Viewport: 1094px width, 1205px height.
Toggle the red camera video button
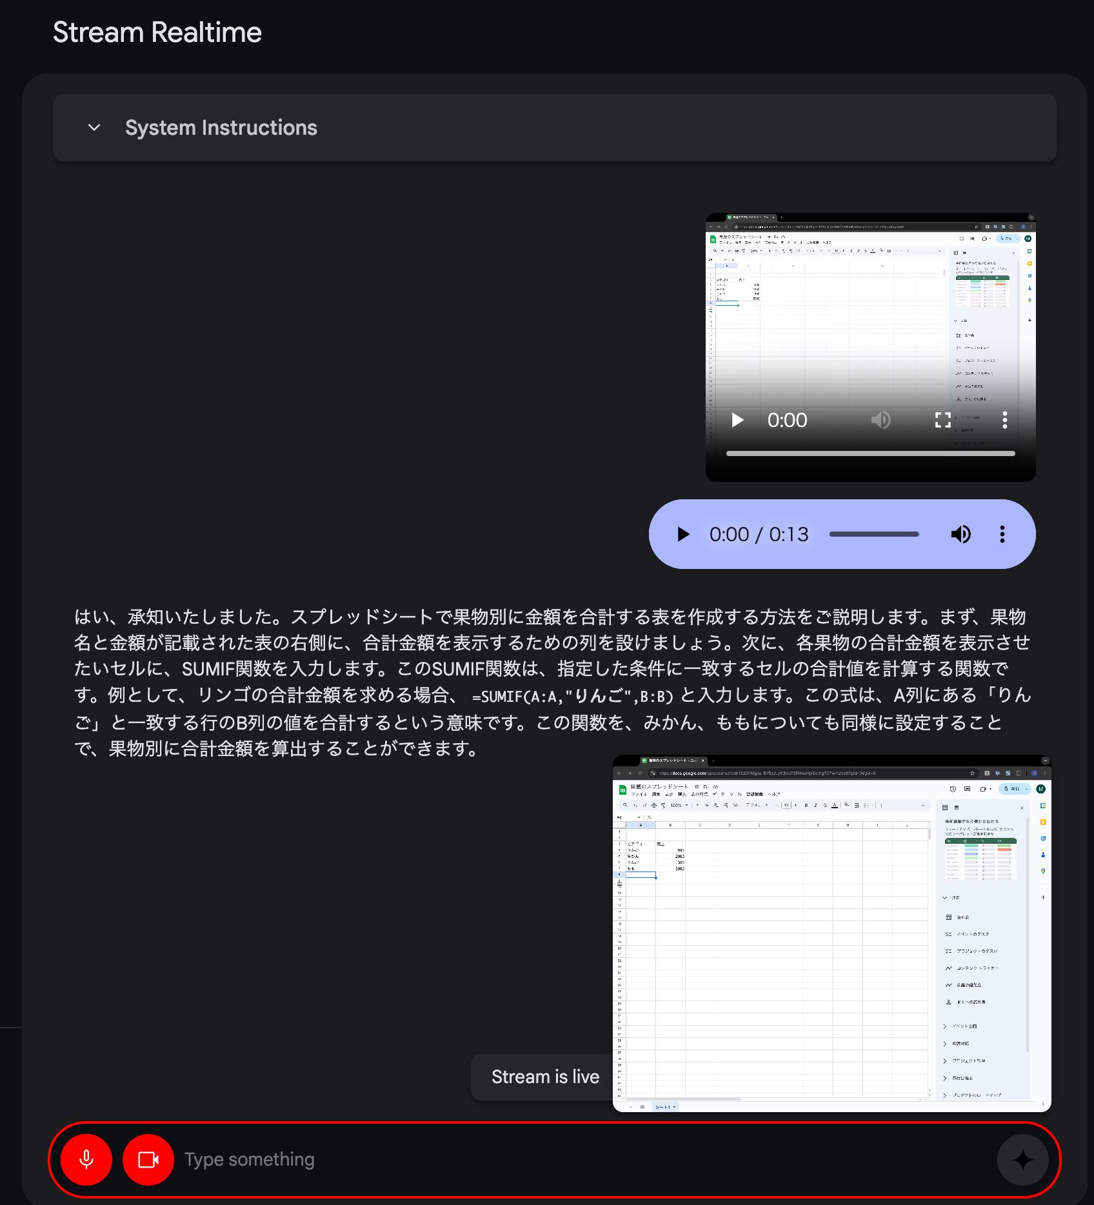click(148, 1160)
